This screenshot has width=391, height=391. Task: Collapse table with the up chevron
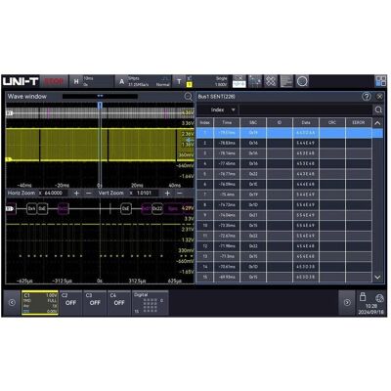click(377, 123)
